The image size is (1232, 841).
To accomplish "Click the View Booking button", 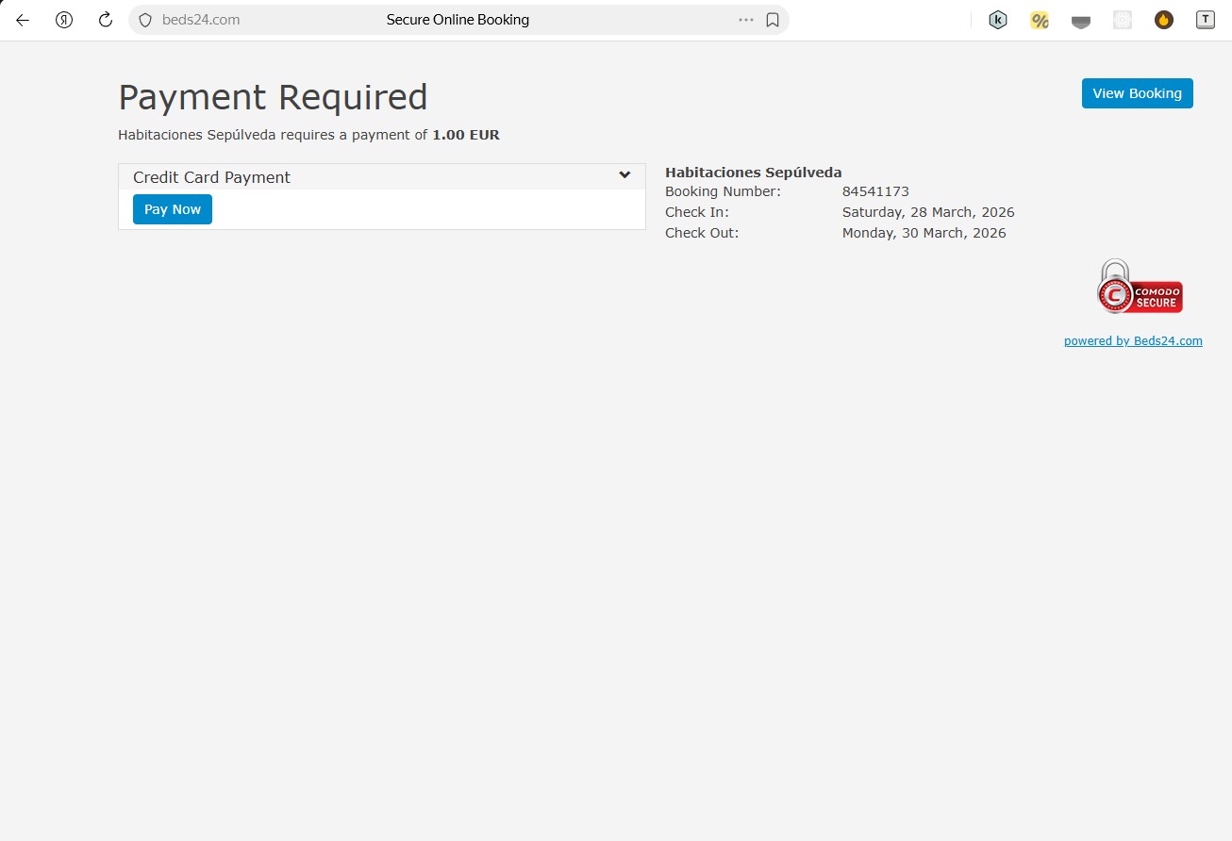I will point(1137,93).
